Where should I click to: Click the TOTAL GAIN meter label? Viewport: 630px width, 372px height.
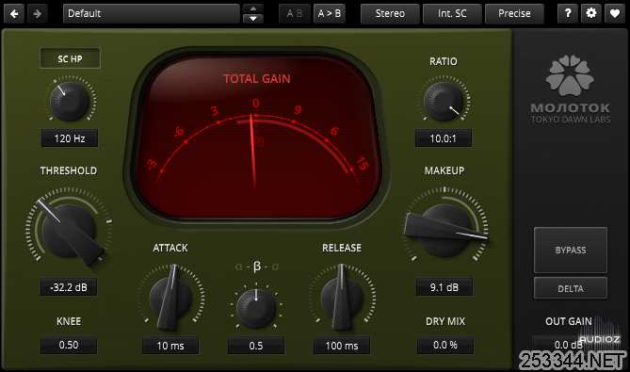[x=257, y=79]
